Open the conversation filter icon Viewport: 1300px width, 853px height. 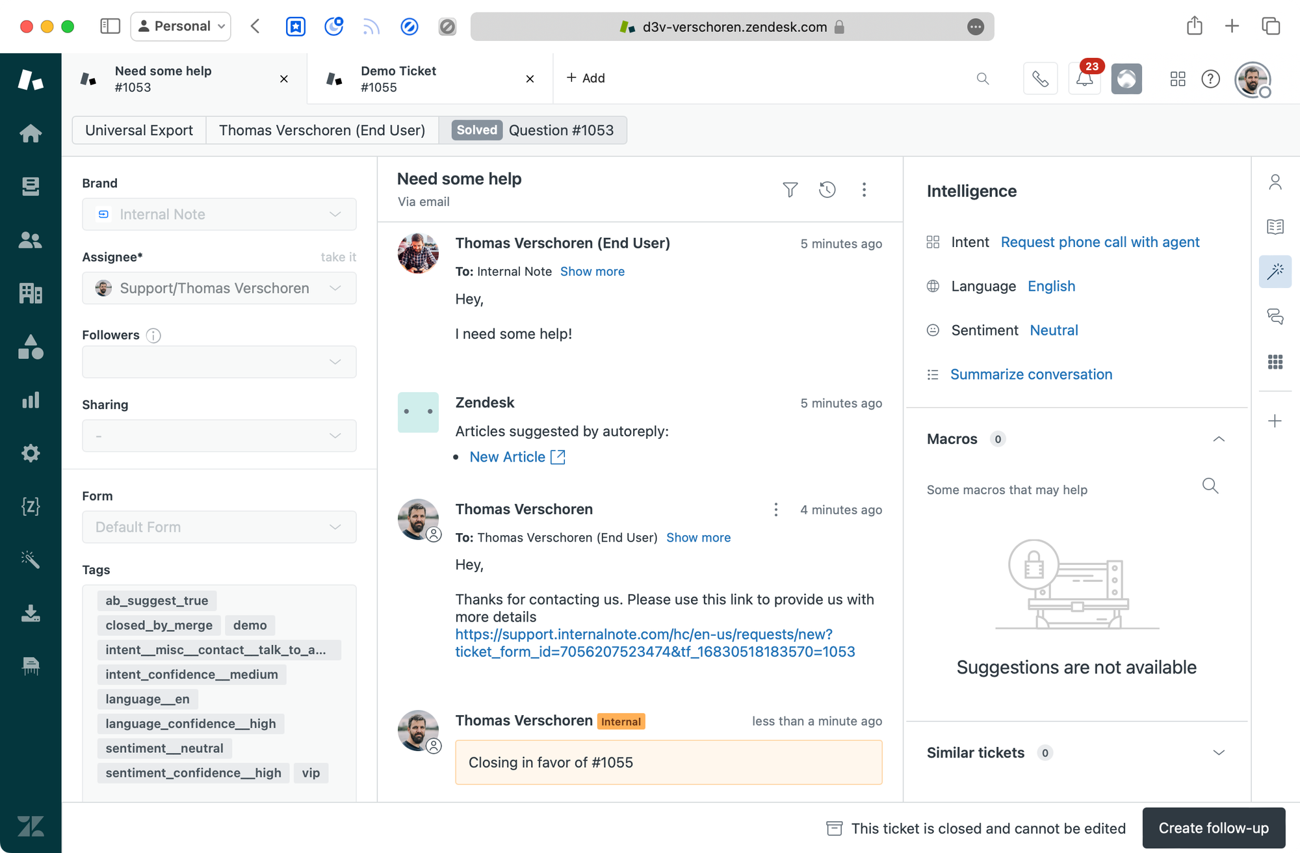[790, 190]
